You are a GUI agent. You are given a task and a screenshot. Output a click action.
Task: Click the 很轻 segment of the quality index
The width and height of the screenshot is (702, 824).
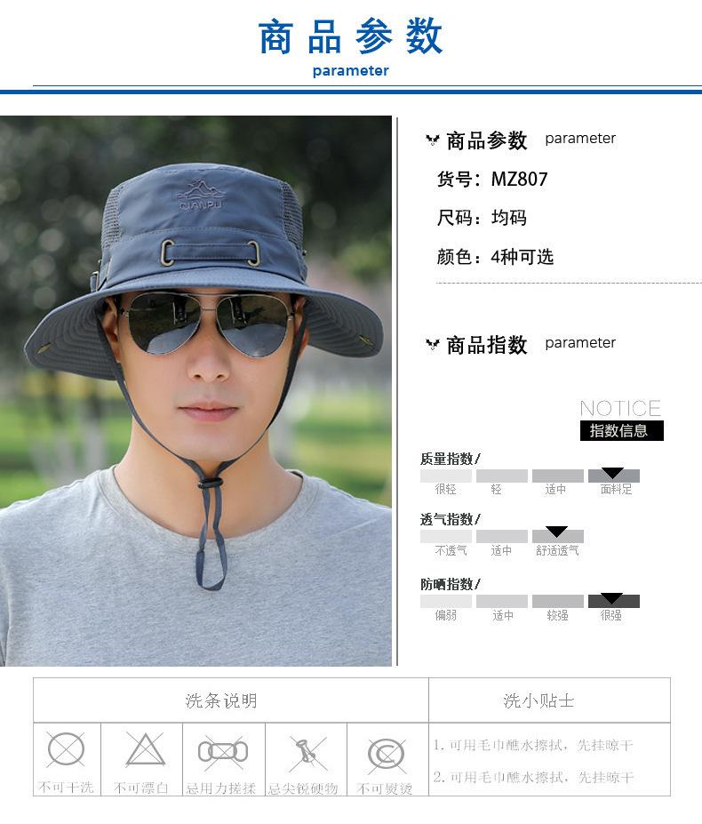pos(446,476)
